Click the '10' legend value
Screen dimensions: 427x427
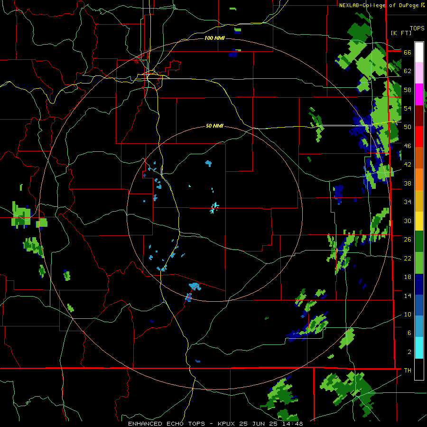408,314
